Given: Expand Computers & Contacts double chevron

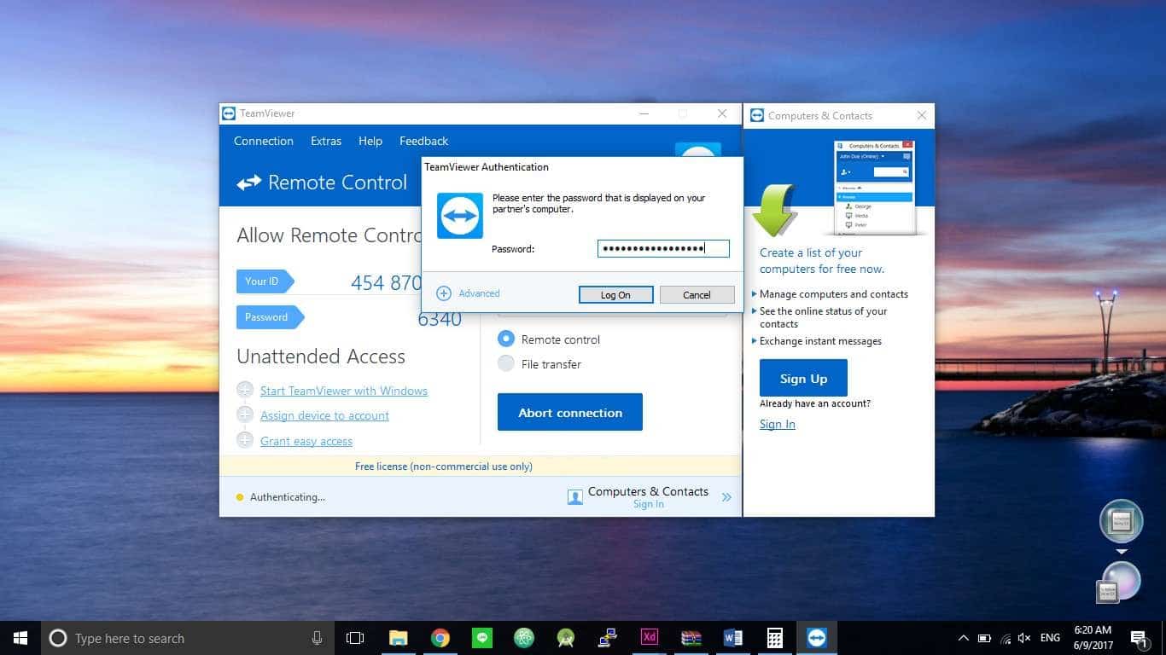Looking at the screenshot, I should click(x=726, y=497).
